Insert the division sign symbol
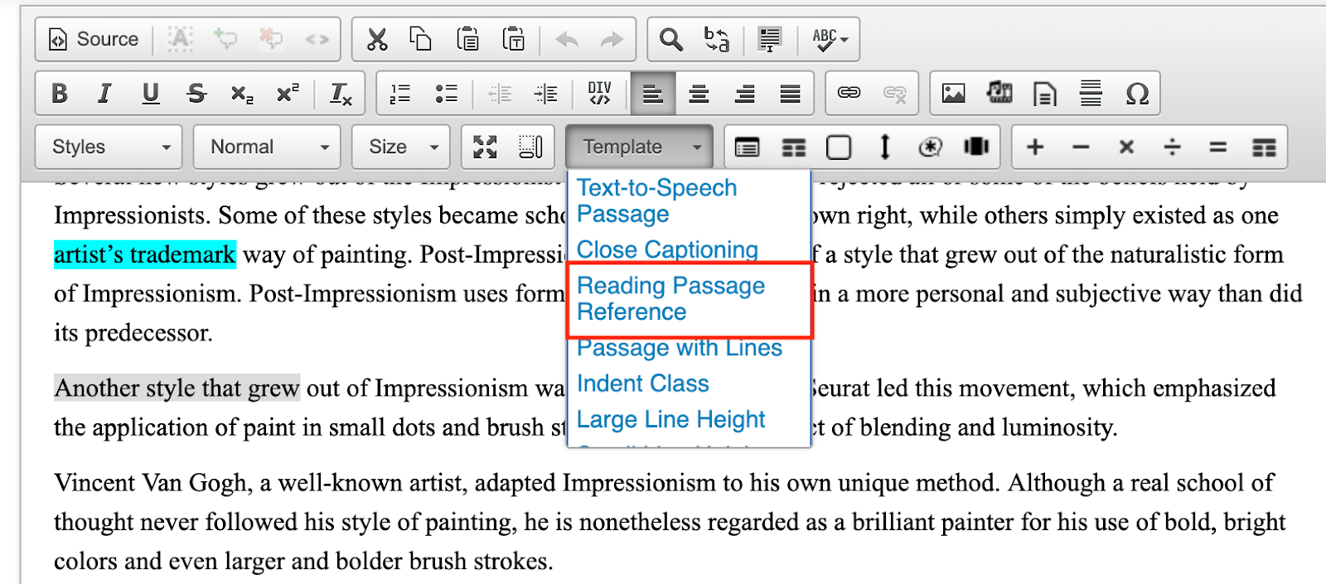The width and height of the screenshot is (1326, 584). point(1172,147)
